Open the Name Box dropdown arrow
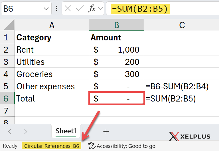The image size is (219, 151). (x=46, y=9)
